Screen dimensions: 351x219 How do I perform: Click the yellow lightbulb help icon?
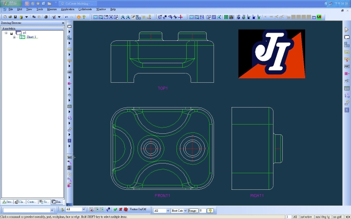[x=84, y=17]
